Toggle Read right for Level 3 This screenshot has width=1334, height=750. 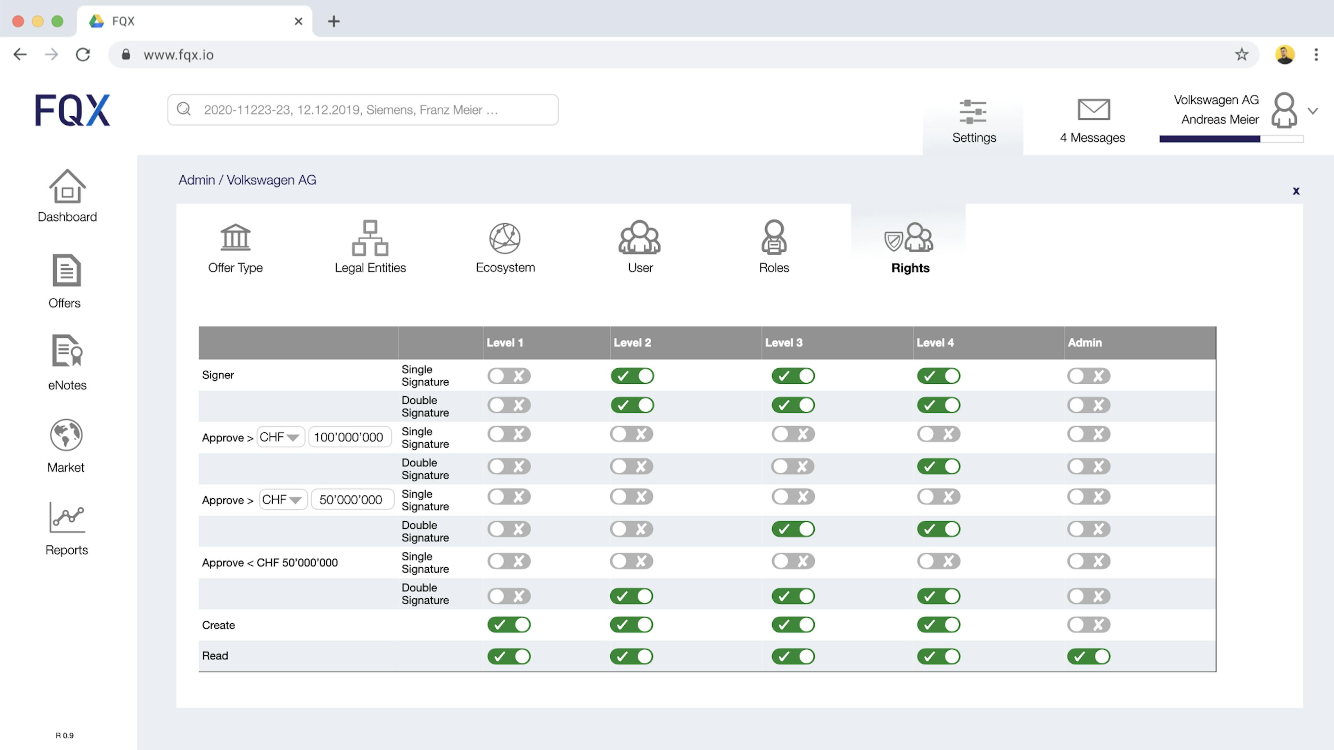click(793, 656)
